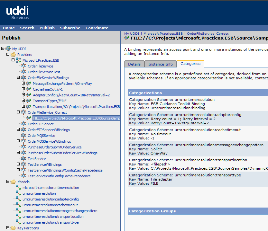This screenshot has width=268, height=231.
Task: Collapse the tModels folder node
Action: pyautogui.click(x=8, y=181)
